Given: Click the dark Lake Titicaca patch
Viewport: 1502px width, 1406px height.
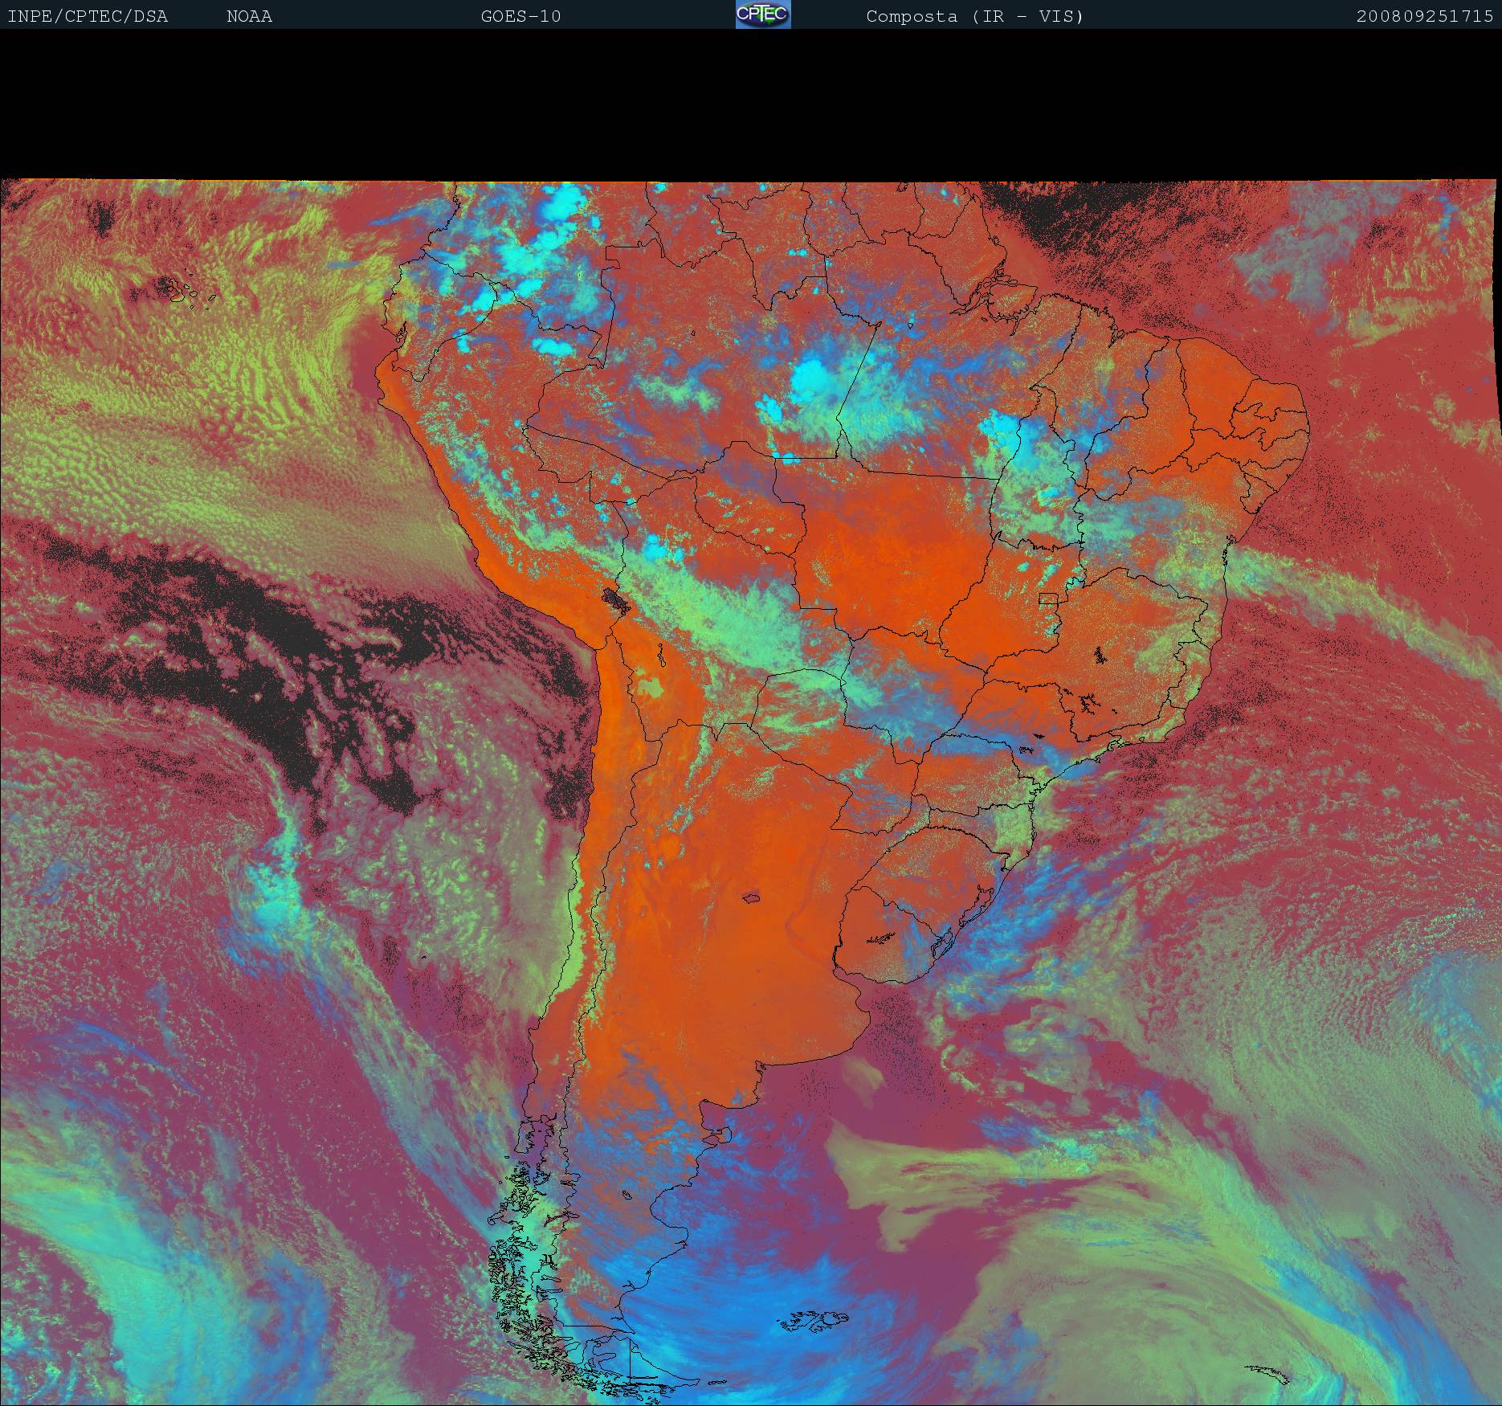Looking at the screenshot, I should click(x=617, y=600).
